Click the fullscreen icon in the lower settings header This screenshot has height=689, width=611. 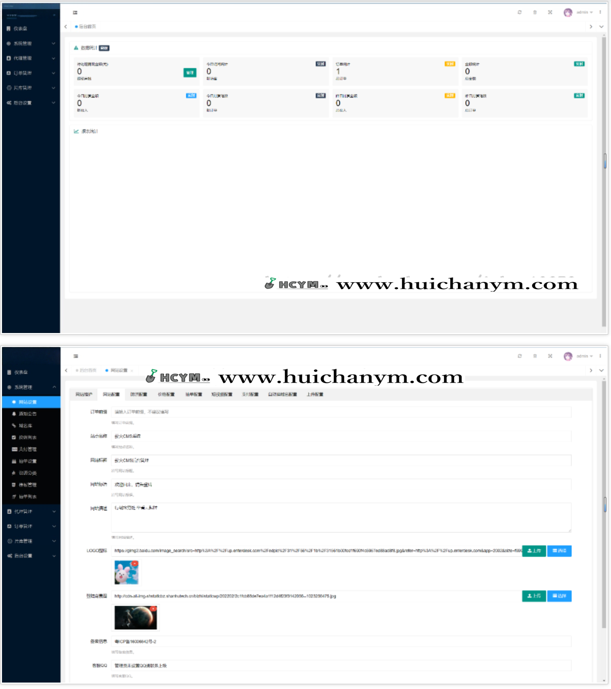[550, 356]
